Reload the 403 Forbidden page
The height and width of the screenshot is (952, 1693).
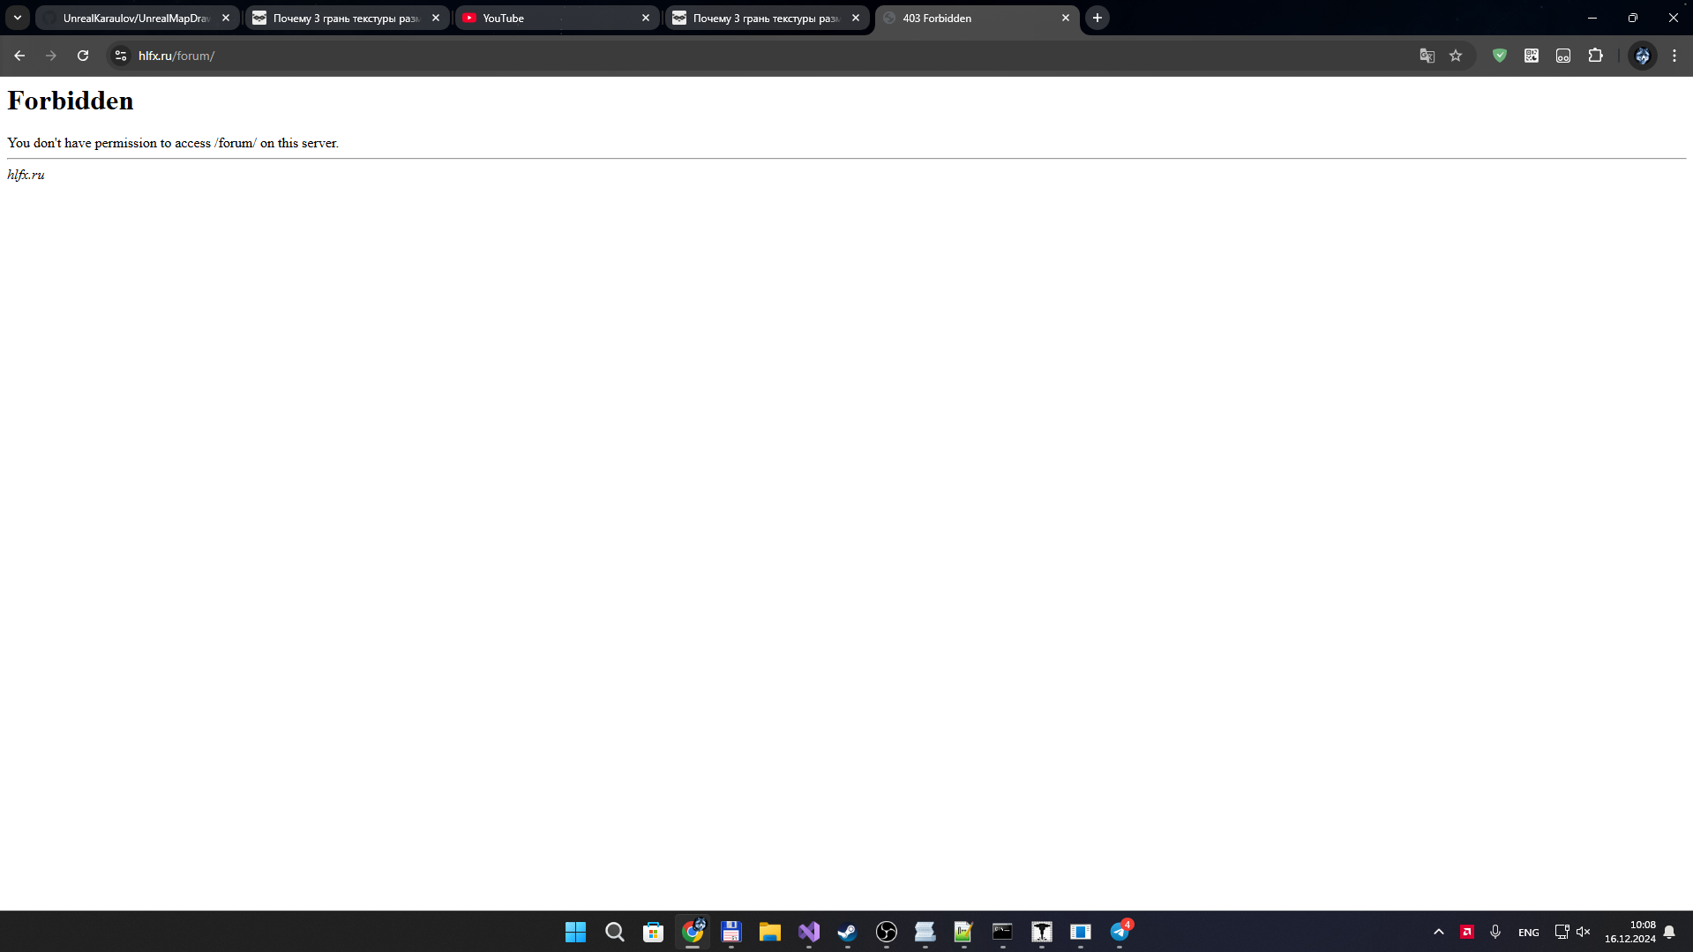tap(83, 56)
